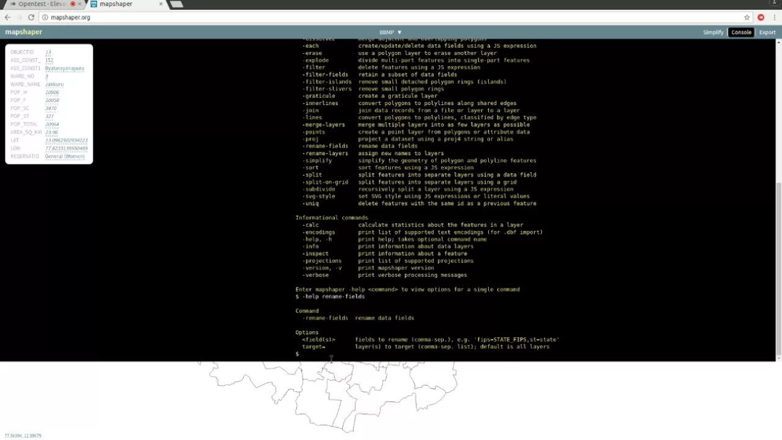This screenshot has width=782, height=440.
Task: Edit POP_SC value 3470
Action: (x=51, y=108)
